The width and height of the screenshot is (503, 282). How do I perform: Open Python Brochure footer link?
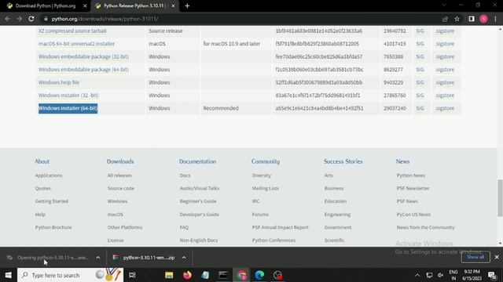53,227
